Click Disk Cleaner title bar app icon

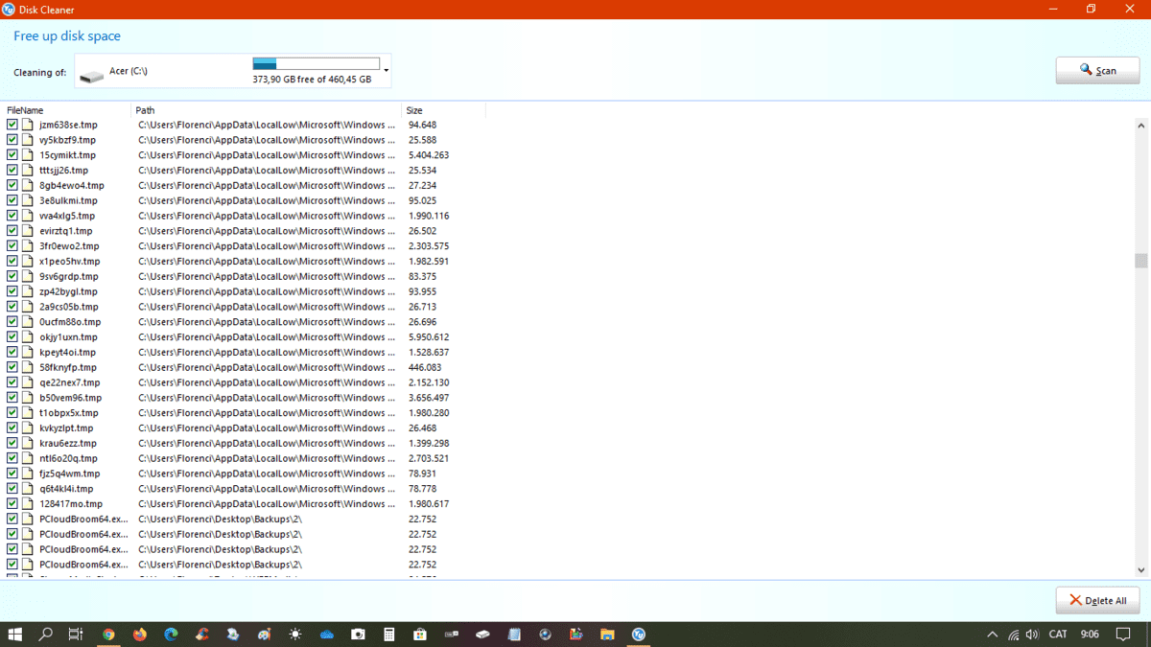(9, 9)
